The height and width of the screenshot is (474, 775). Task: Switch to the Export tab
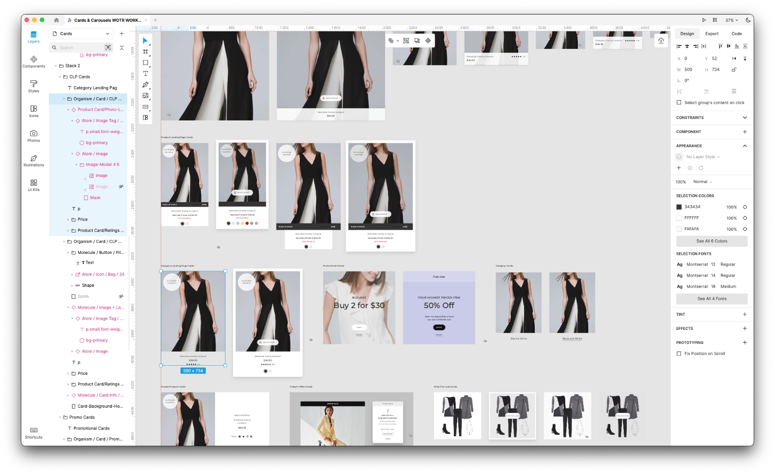pyautogui.click(x=712, y=34)
